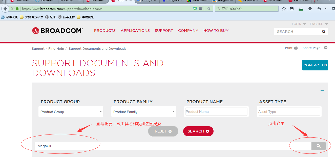
Task: Go to browser home page icon
Action: click(x=310, y=9)
